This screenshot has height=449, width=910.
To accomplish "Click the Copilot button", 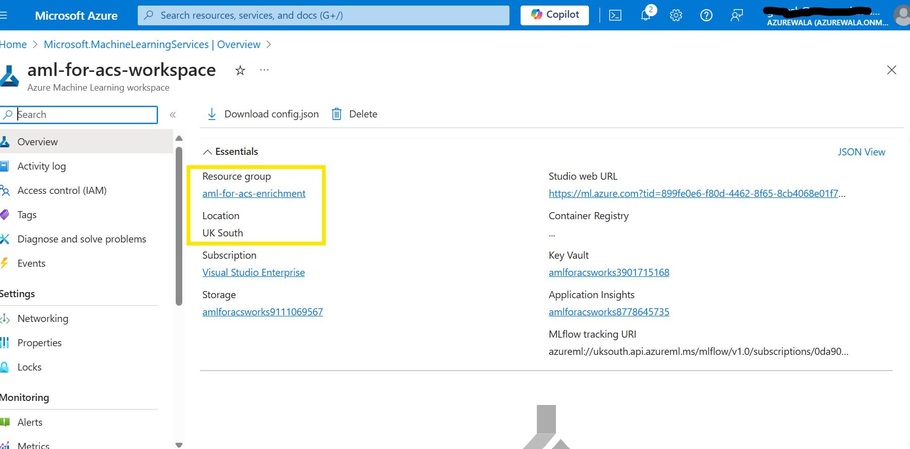I will [555, 15].
